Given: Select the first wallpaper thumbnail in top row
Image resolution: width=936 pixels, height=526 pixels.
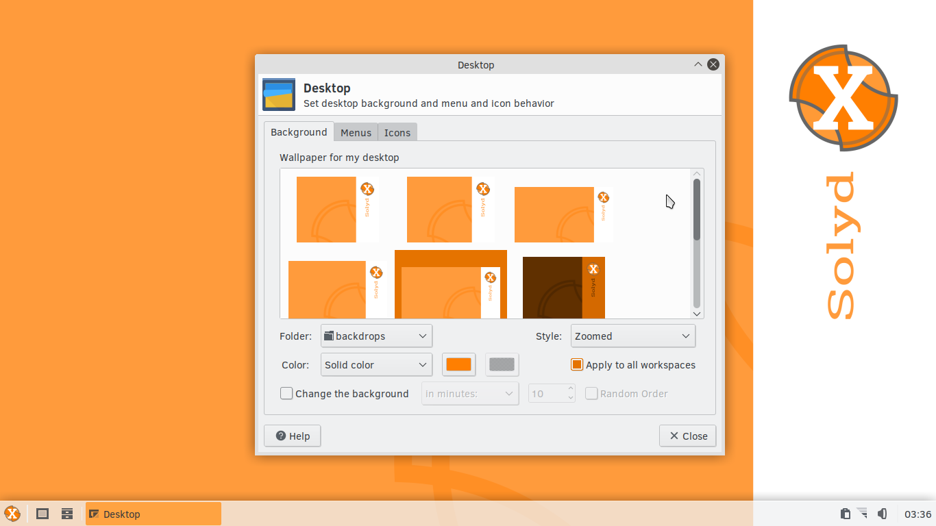Looking at the screenshot, I should pos(338,210).
